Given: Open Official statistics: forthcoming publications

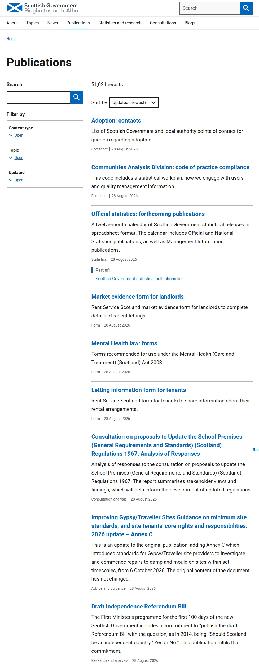Looking at the screenshot, I should point(148,214).
